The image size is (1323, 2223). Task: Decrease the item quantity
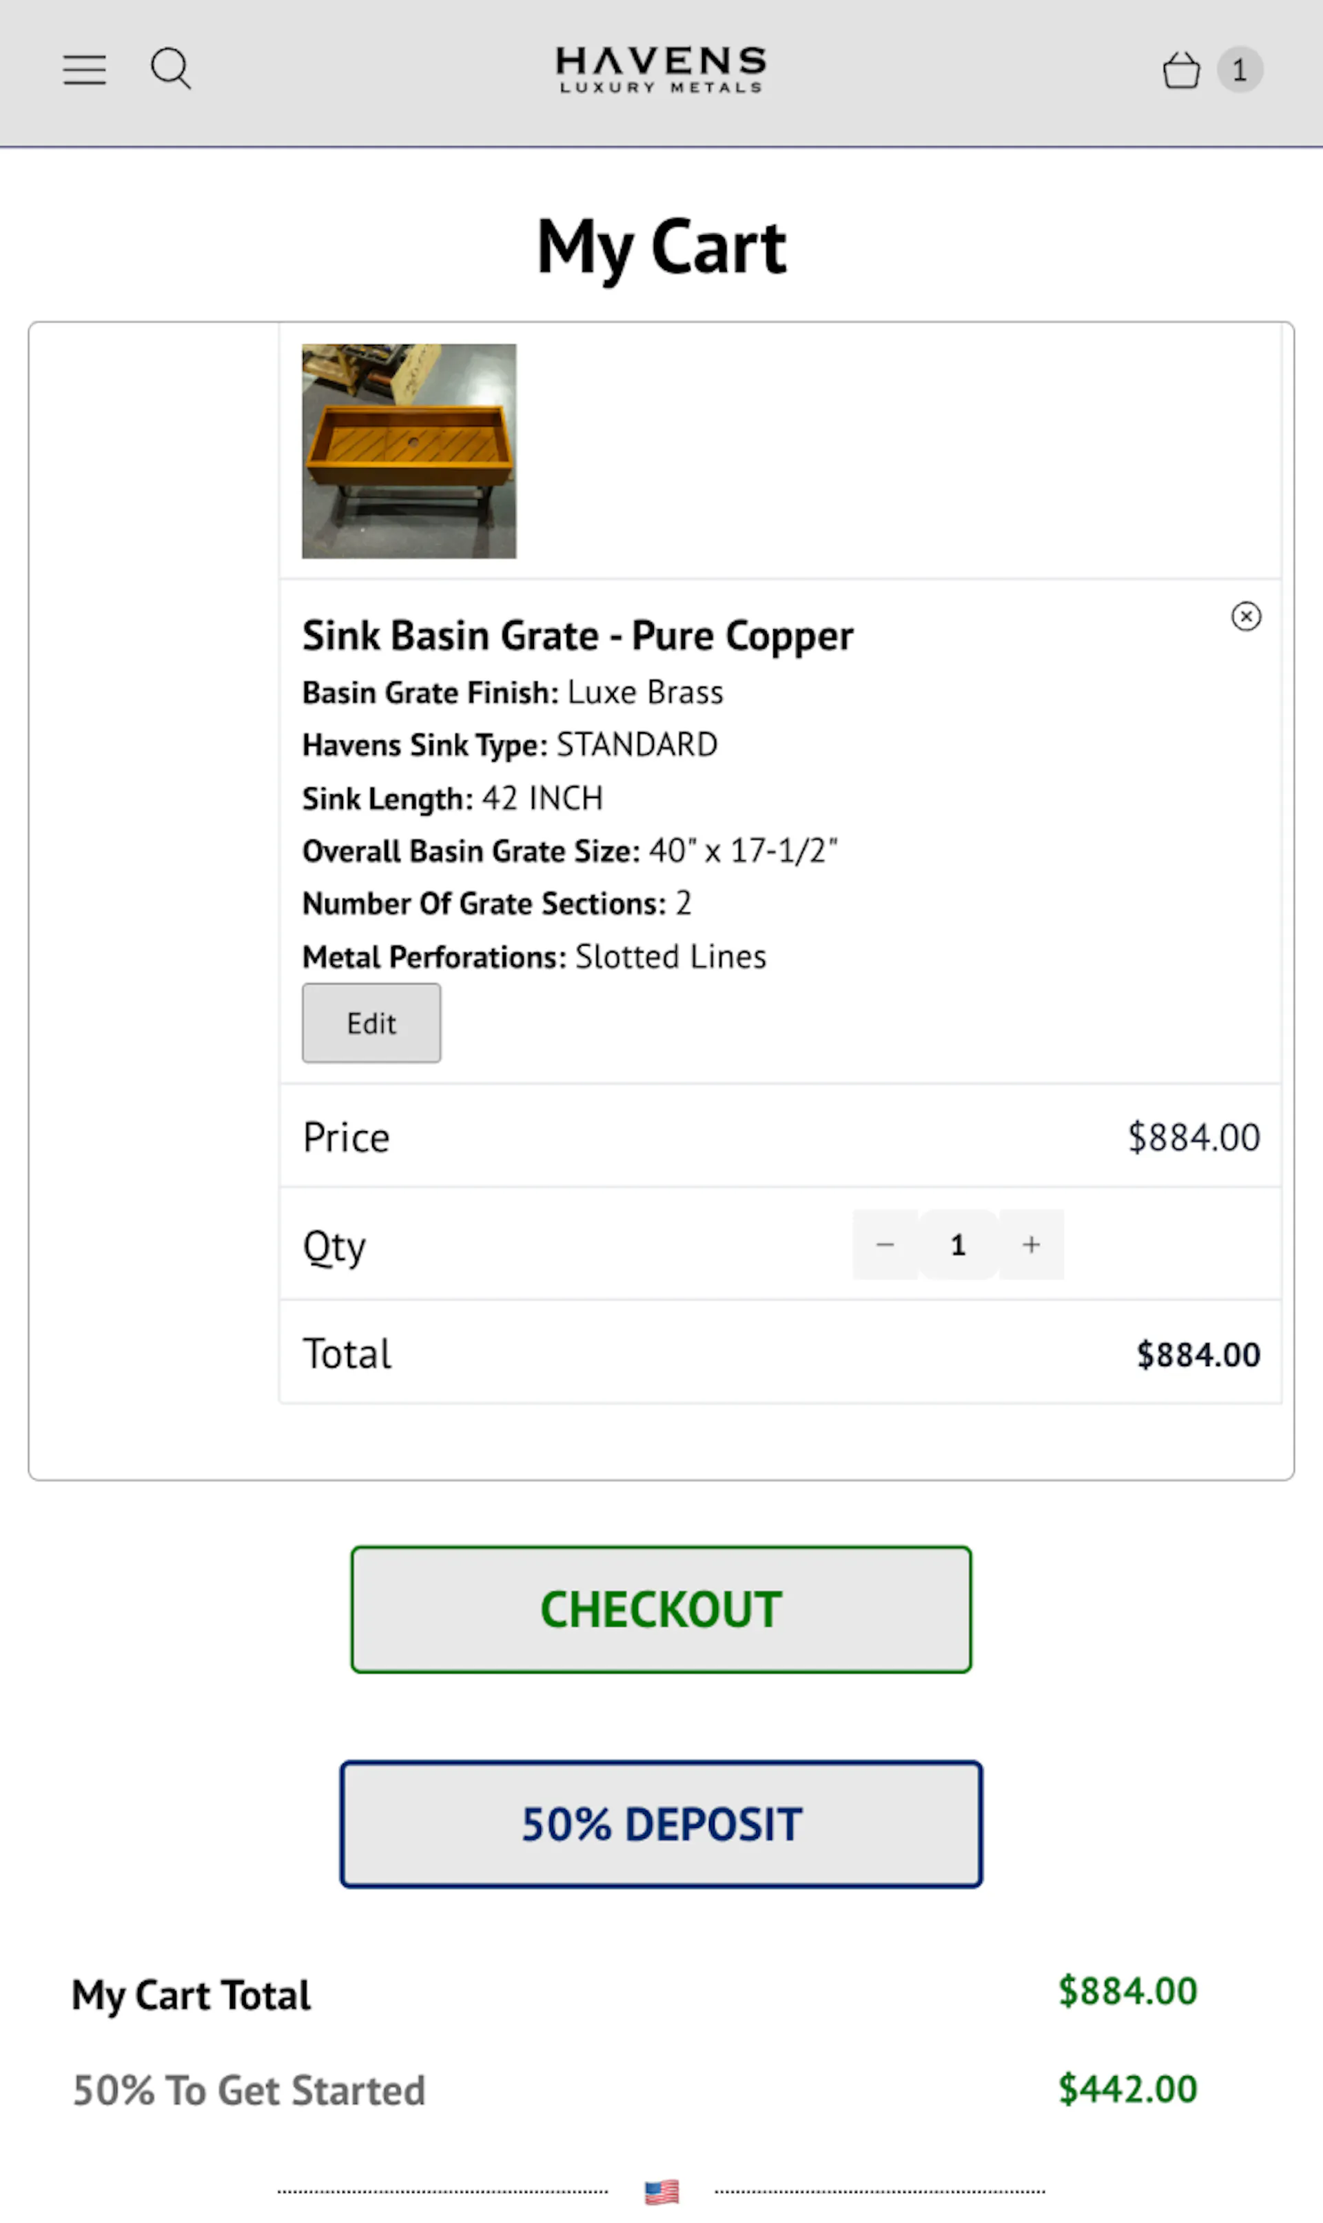pos(885,1245)
